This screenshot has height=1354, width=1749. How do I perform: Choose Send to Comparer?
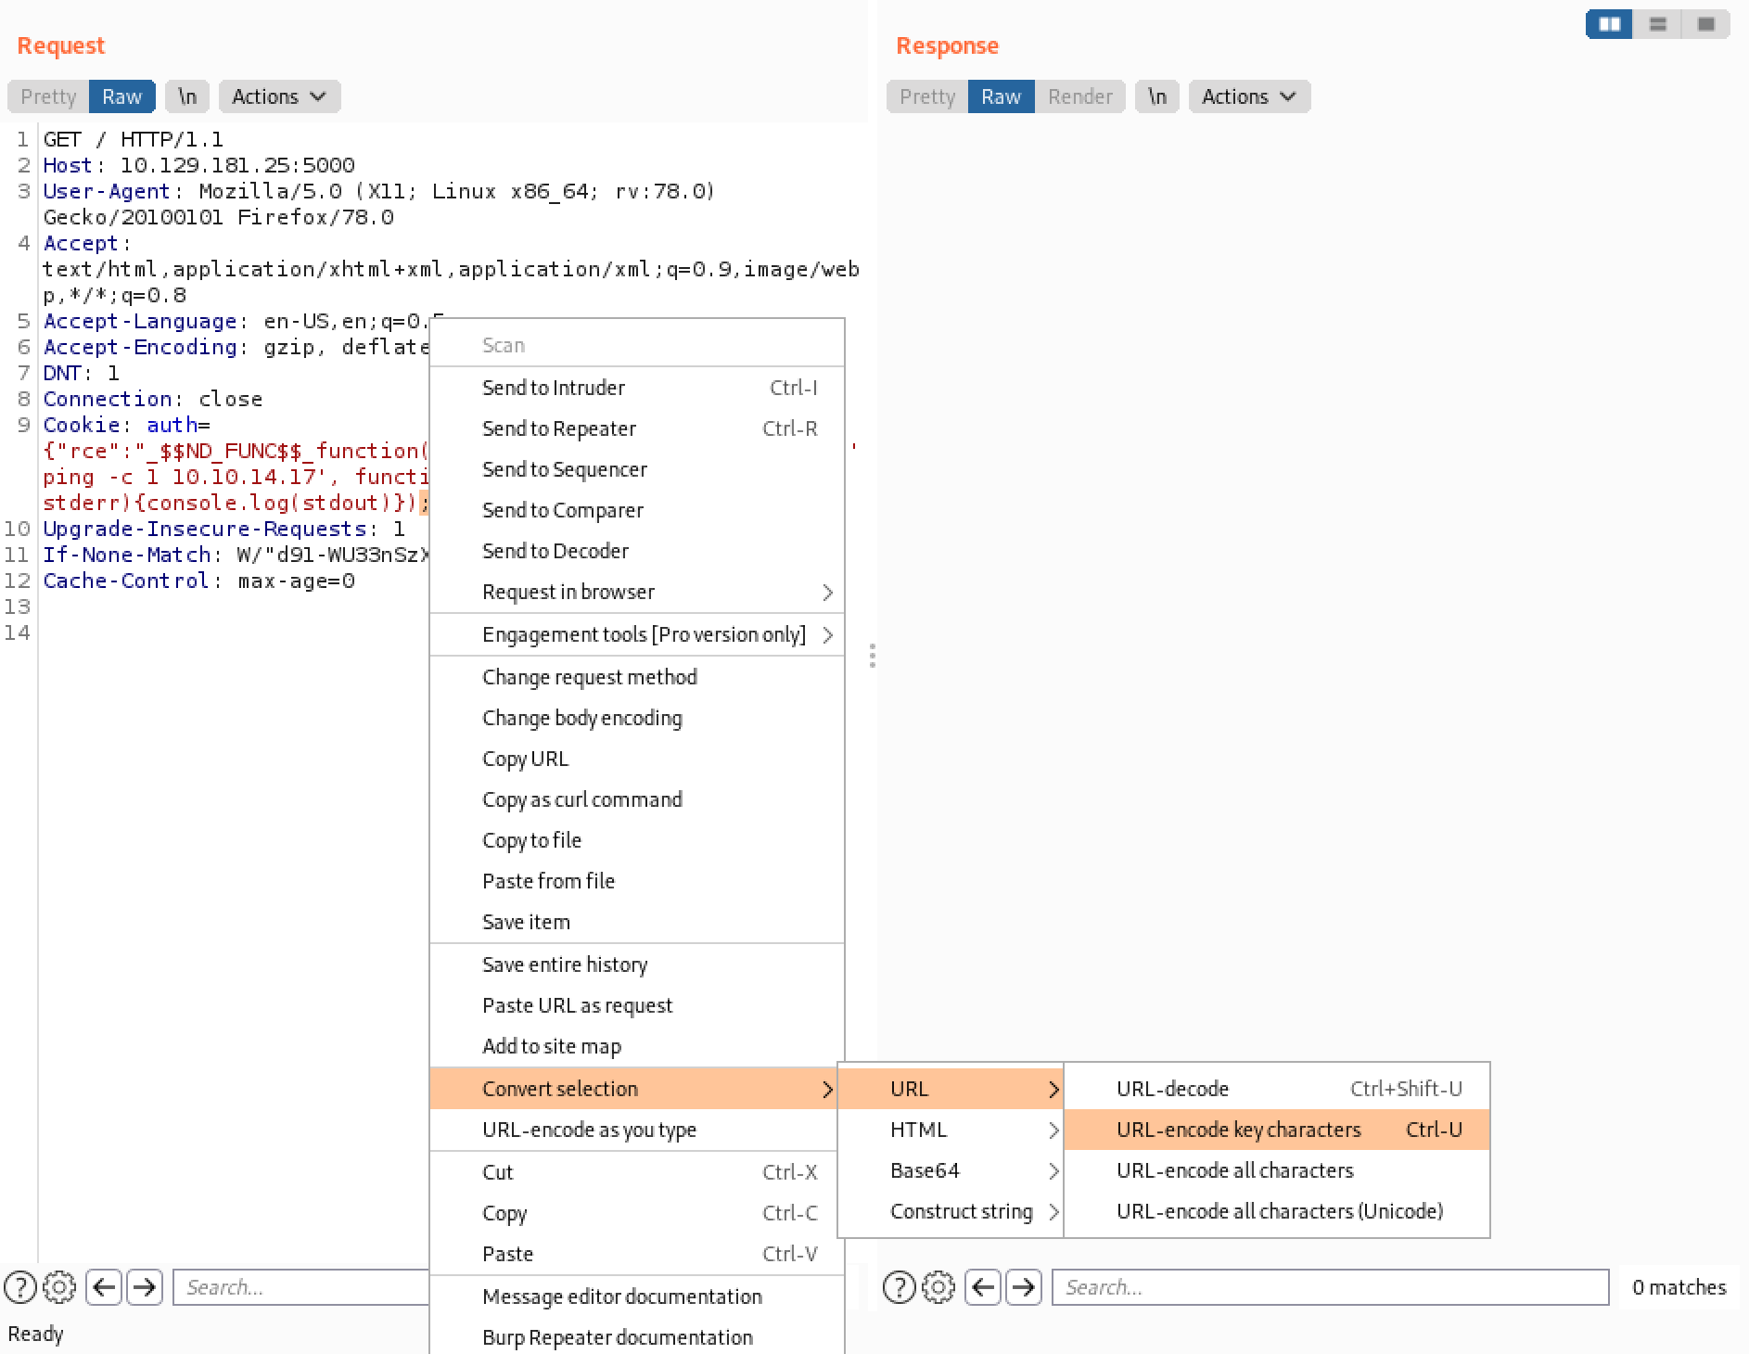[x=637, y=510]
